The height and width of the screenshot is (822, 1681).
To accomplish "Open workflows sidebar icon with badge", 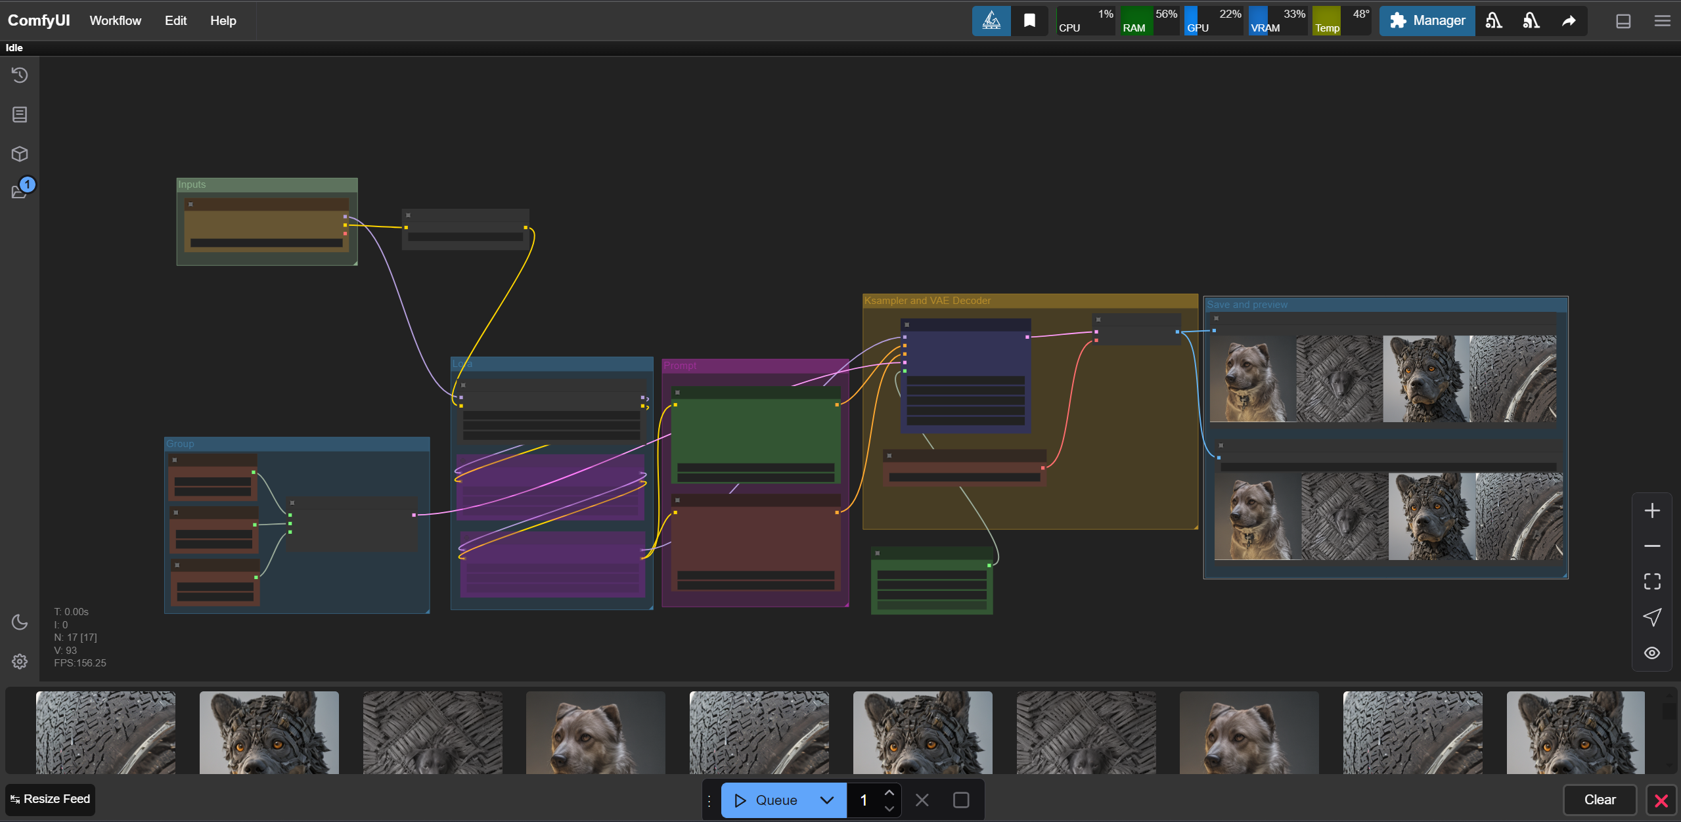I will (x=20, y=191).
